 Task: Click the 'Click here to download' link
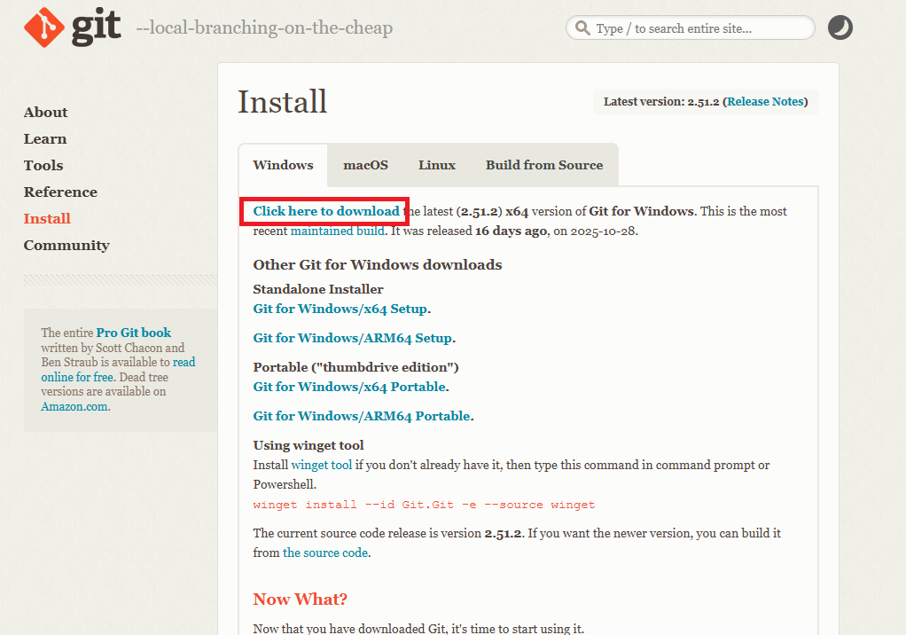[325, 211]
